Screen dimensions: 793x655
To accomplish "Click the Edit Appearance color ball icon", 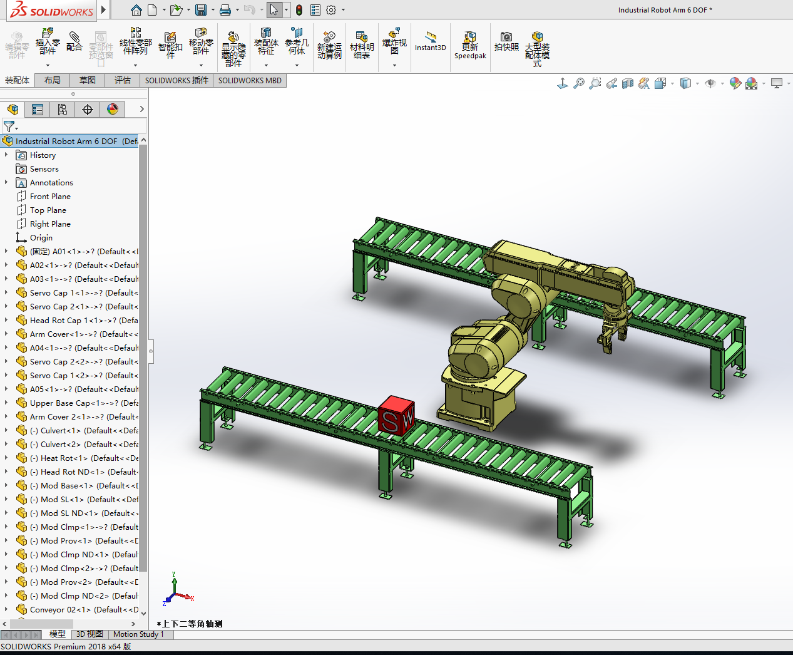I will point(735,83).
